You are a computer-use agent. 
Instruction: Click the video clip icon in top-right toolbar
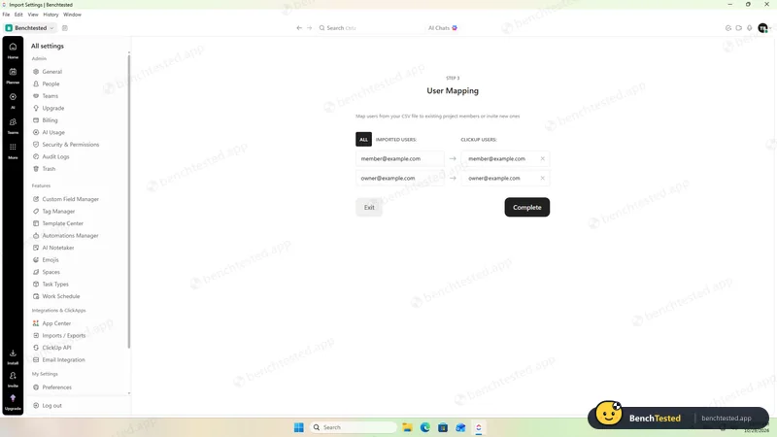coord(739,28)
